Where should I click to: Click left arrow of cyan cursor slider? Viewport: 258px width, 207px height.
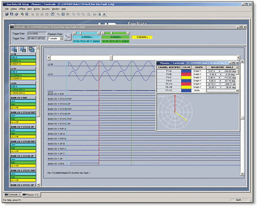(x=74, y=33)
